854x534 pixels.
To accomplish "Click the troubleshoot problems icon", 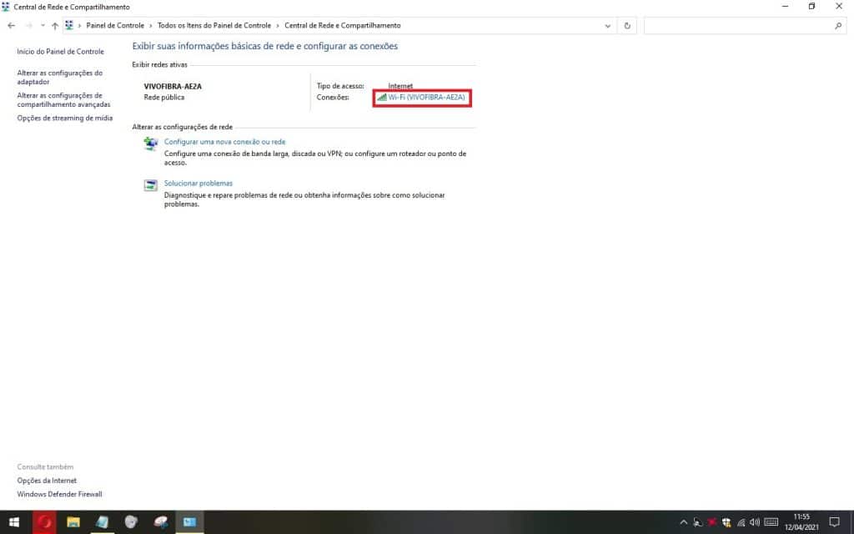I will [150, 185].
